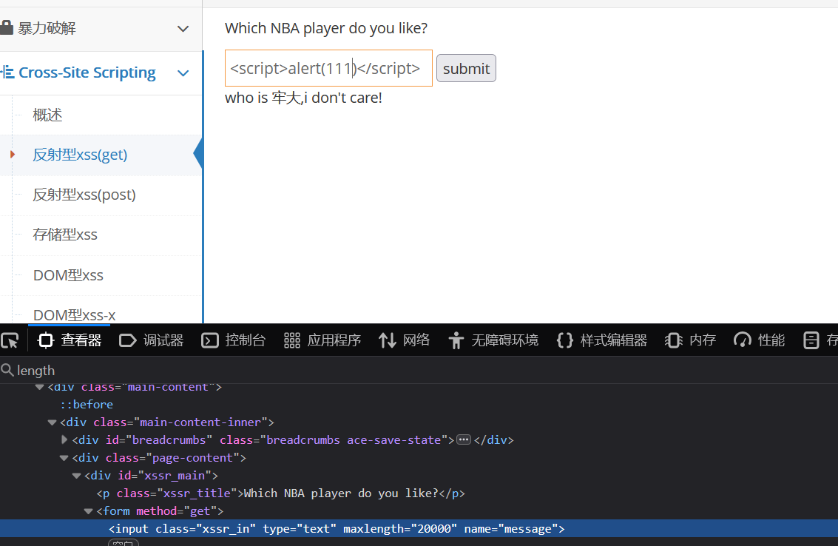838x546 pixels.
Task: Switch to the 调试器 debugger tab
Action: tap(152, 340)
